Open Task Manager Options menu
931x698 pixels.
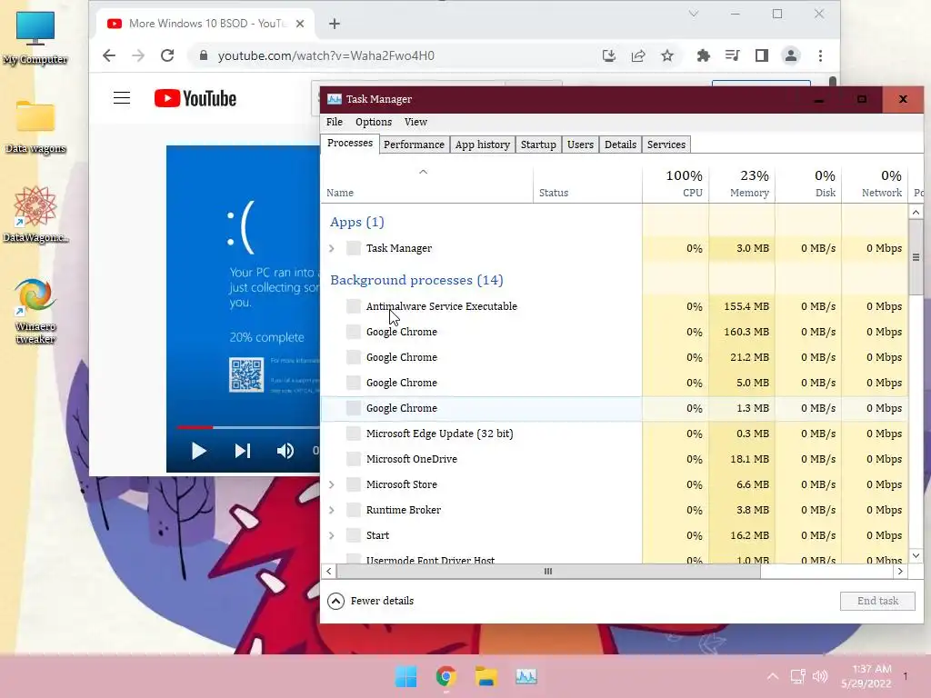[x=374, y=122]
